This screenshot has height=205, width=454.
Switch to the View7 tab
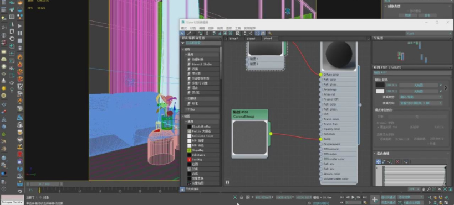[x=233, y=38]
